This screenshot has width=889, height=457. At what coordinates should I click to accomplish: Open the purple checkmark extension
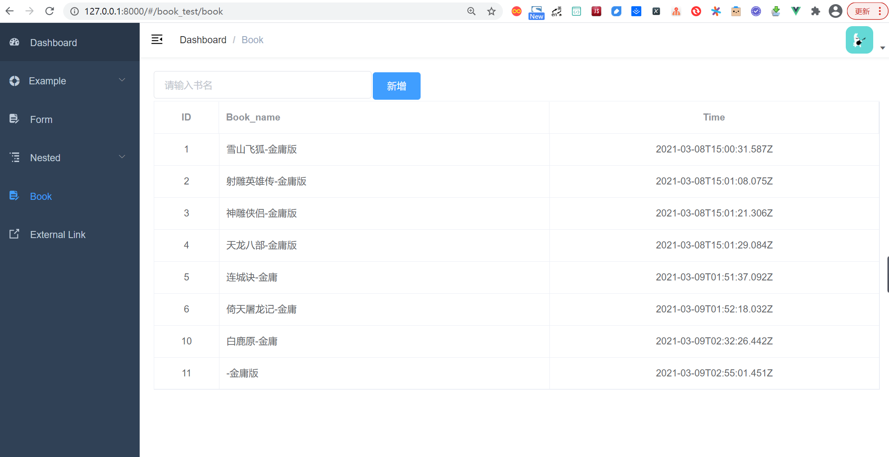pos(756,11)
